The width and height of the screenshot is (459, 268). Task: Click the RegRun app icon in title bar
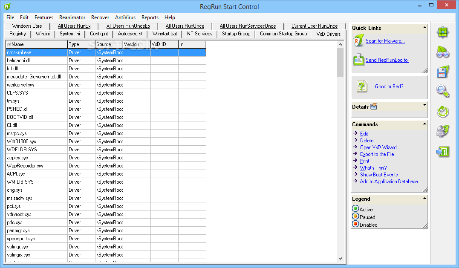point(7,6)
